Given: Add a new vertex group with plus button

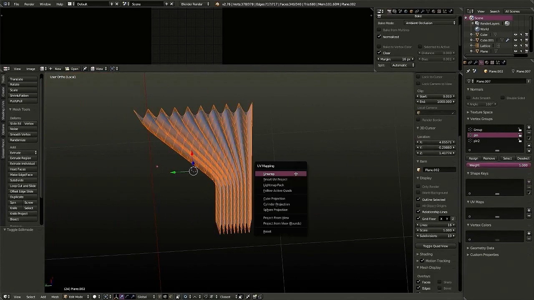Looking at the screenshot, I should [529, 127].
